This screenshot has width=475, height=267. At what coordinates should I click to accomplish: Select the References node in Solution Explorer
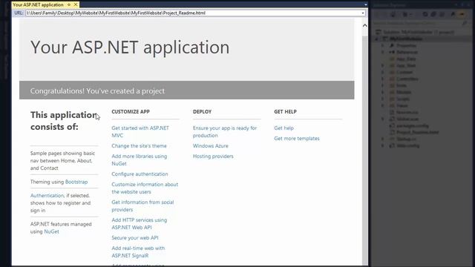(x=407, y=52)
